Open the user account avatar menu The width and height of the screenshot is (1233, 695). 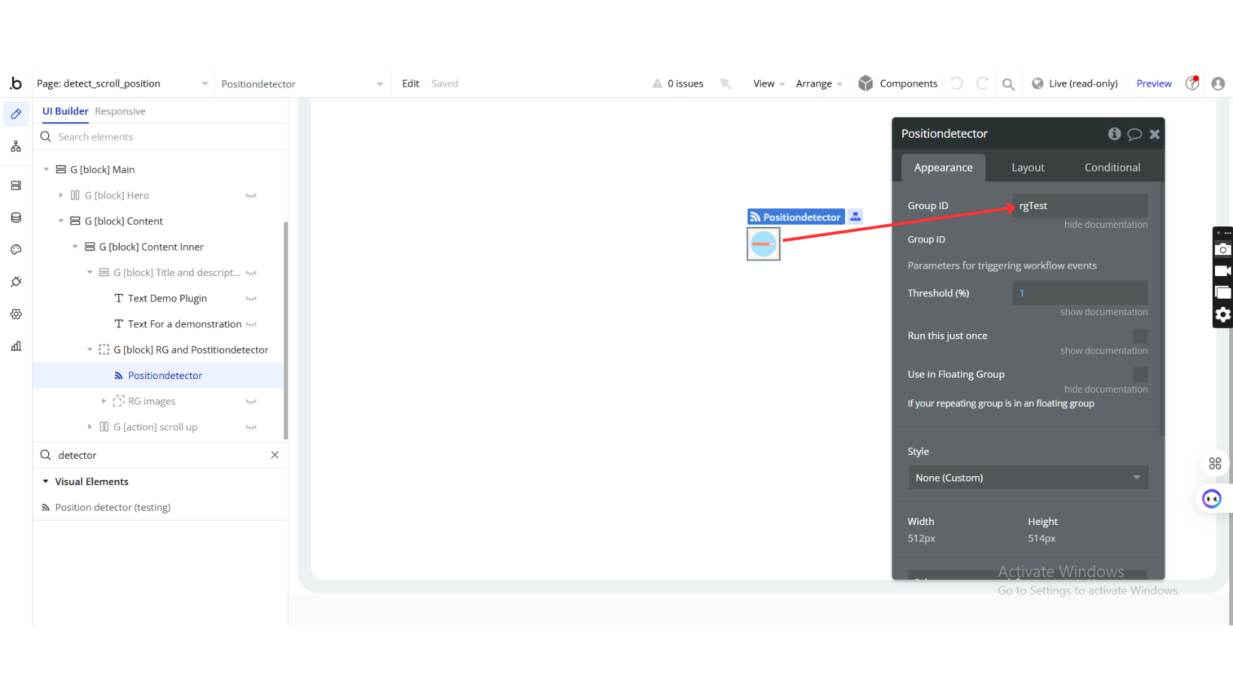tap(1218, 83)
